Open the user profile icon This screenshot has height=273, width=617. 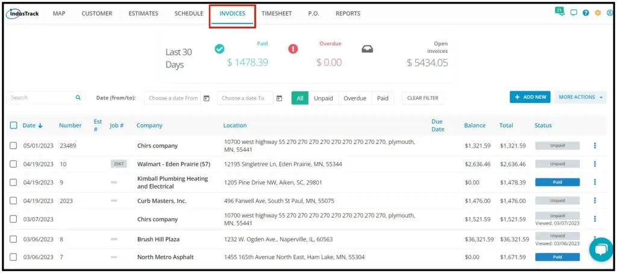[x=610, y=13]
